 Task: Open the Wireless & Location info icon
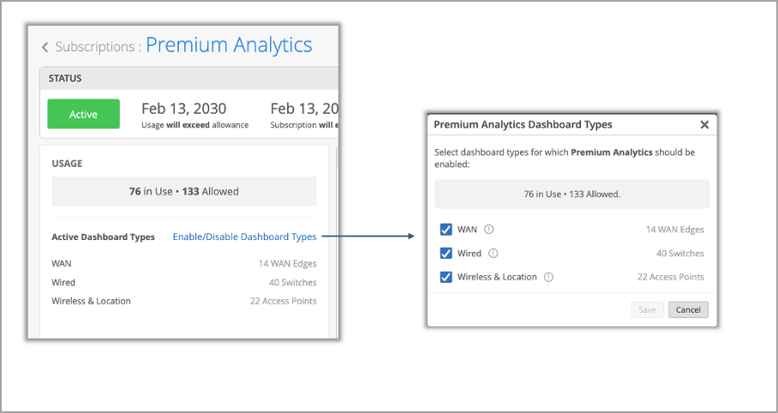[x=548, y=278]
